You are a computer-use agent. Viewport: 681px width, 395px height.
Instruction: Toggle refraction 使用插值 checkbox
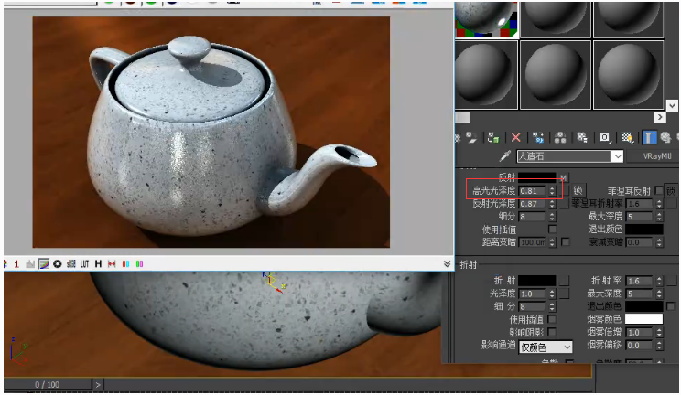pyautogui.click(x=552, y=319)
